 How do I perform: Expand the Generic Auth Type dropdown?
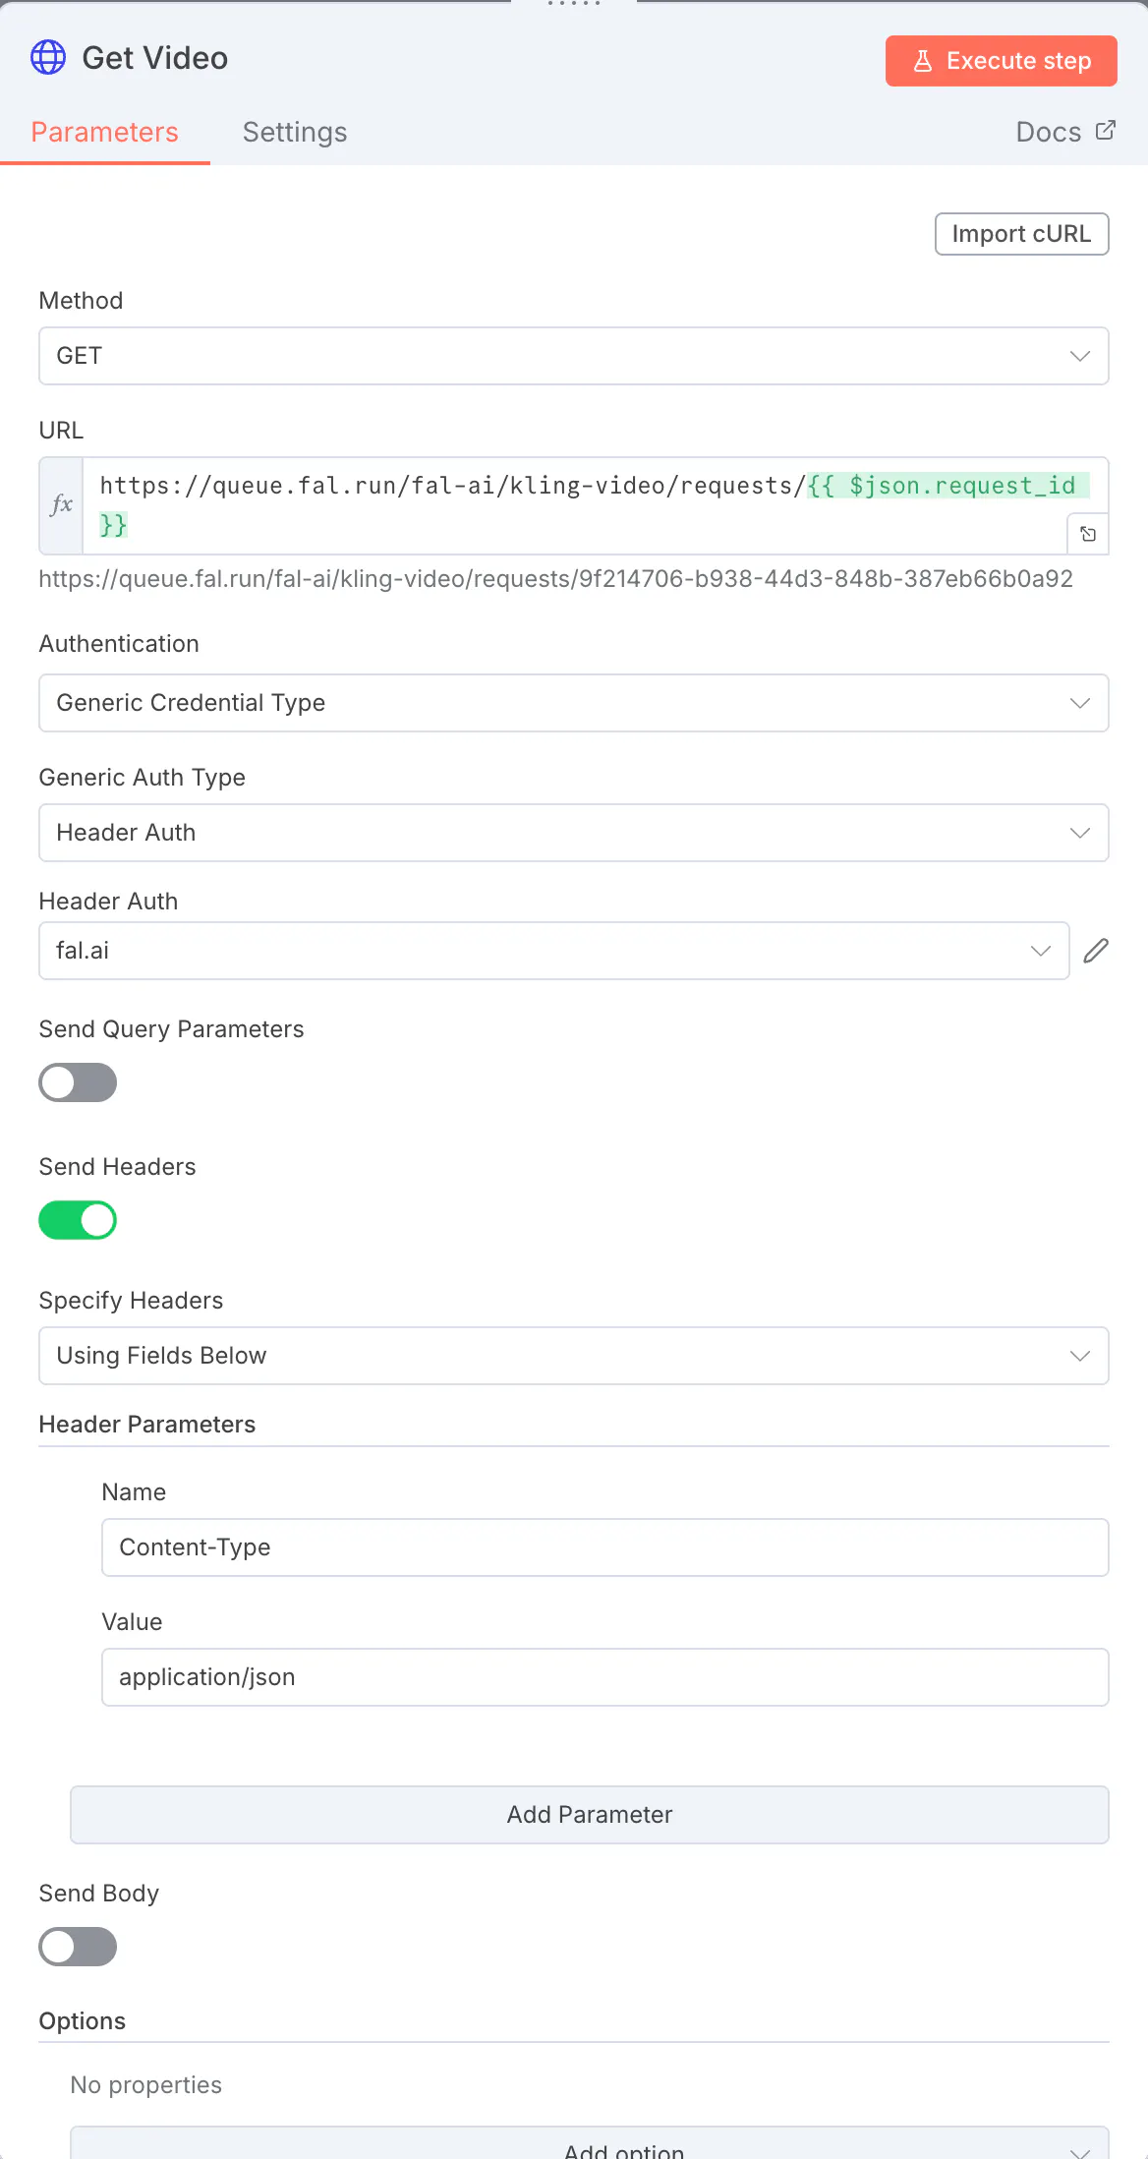pyautogui.click(x=573, y=833)
